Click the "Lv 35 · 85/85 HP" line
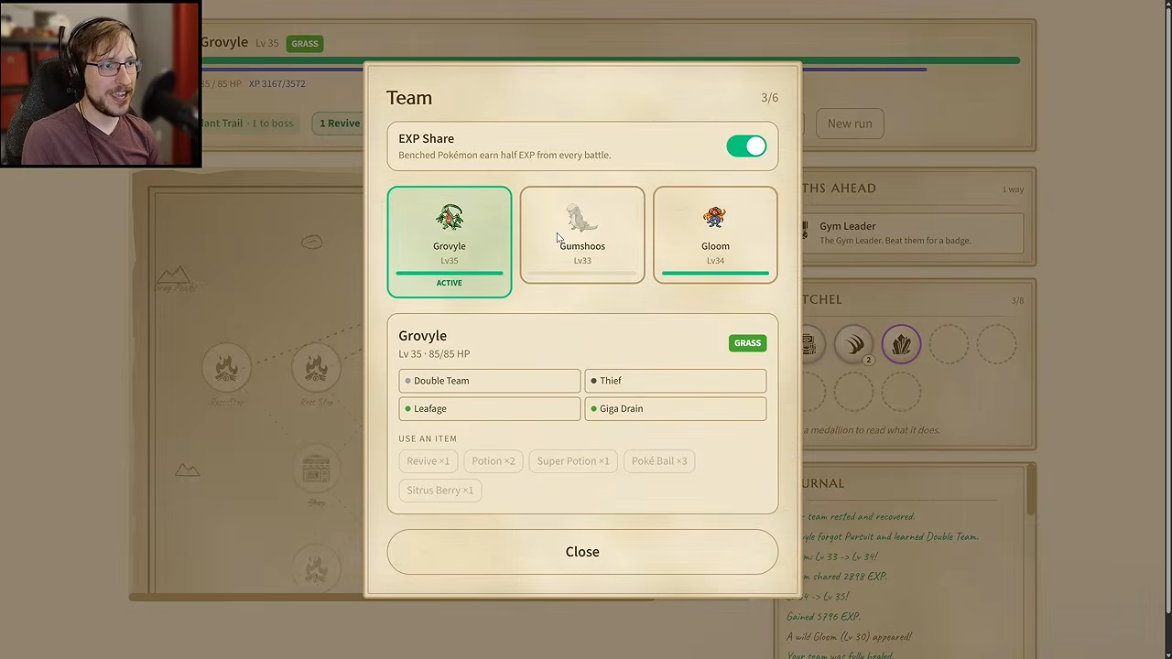This screenshot has width=1172, height=659. click(434, 354)
